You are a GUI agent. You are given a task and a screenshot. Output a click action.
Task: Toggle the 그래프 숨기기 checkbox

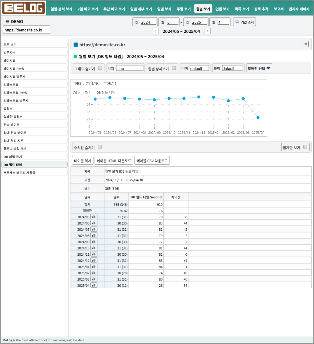point(100,68)
